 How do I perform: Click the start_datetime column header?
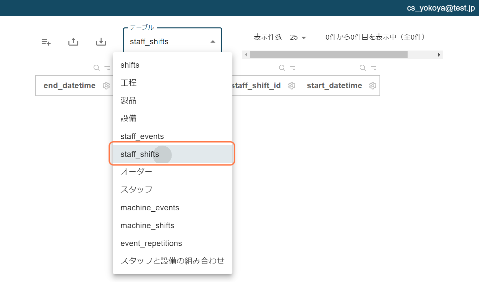(334, 86)
